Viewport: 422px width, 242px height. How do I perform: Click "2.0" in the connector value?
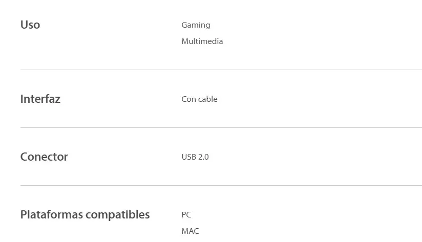(203, 157)
